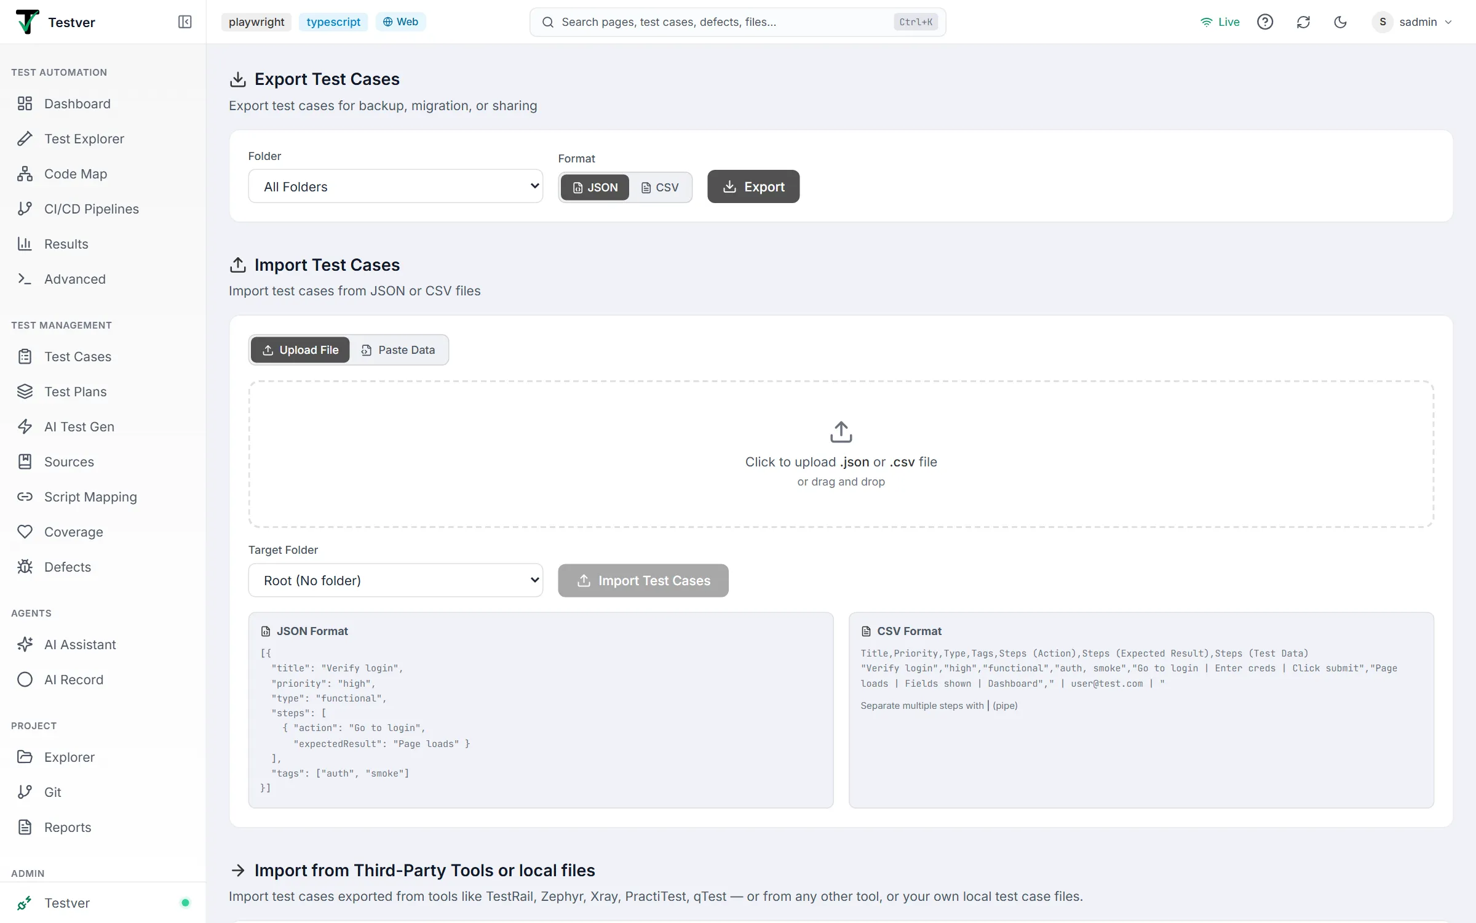Viewport: 1476px width, 923px height.
Task: Select JSON export format
Action: point(595,187)
